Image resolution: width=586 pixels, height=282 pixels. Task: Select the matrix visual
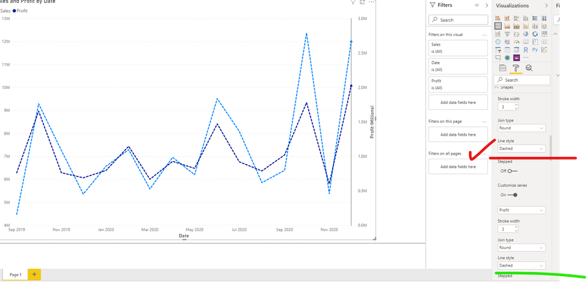coord(517,50)
